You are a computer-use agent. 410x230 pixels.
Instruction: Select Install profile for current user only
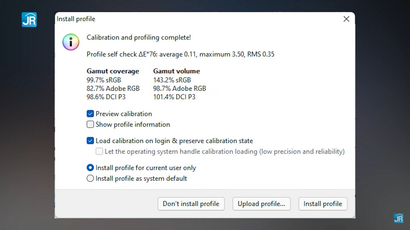coord(90,168)
